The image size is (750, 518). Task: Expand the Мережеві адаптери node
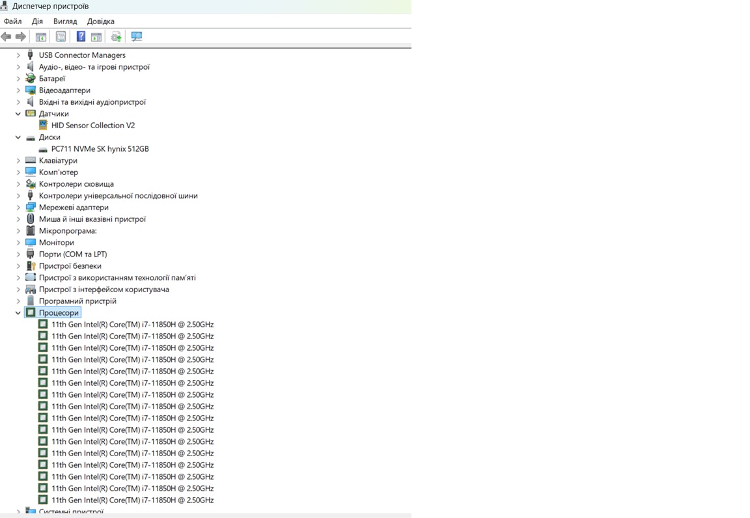18,207
